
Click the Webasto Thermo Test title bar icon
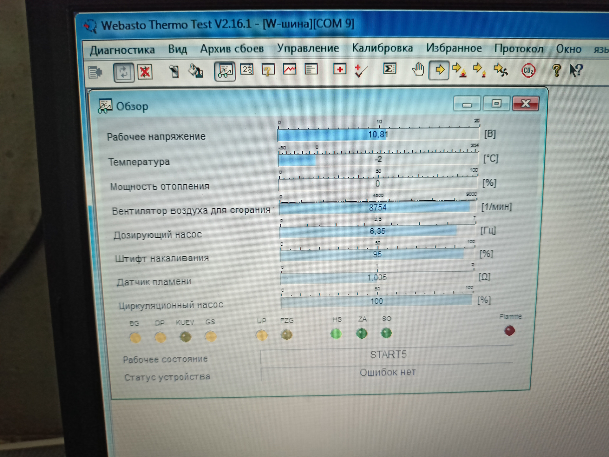[x=90, y=26]
